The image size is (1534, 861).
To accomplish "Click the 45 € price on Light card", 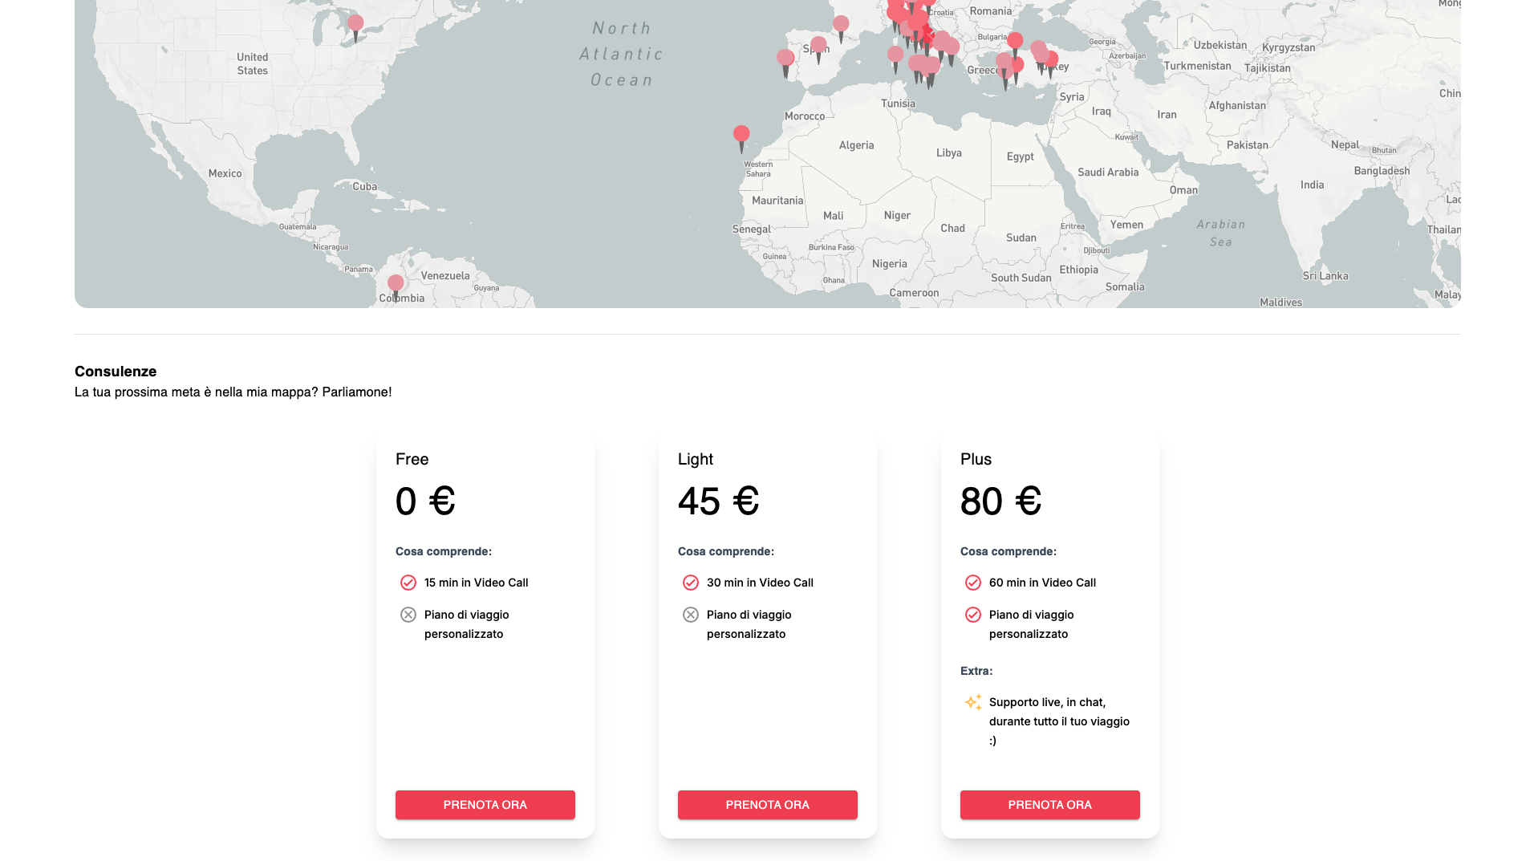I will click(718, 502).
